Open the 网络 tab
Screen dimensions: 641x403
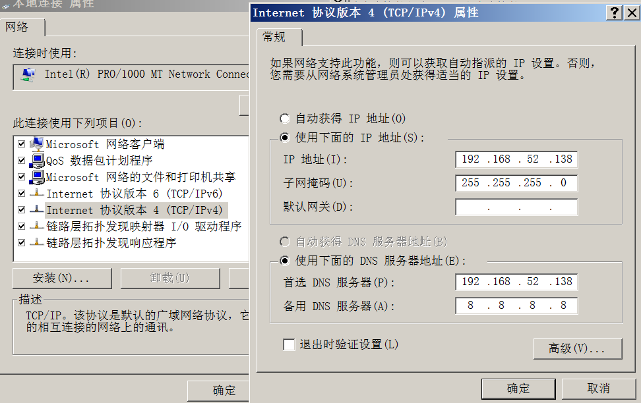[x=17, y=27]
